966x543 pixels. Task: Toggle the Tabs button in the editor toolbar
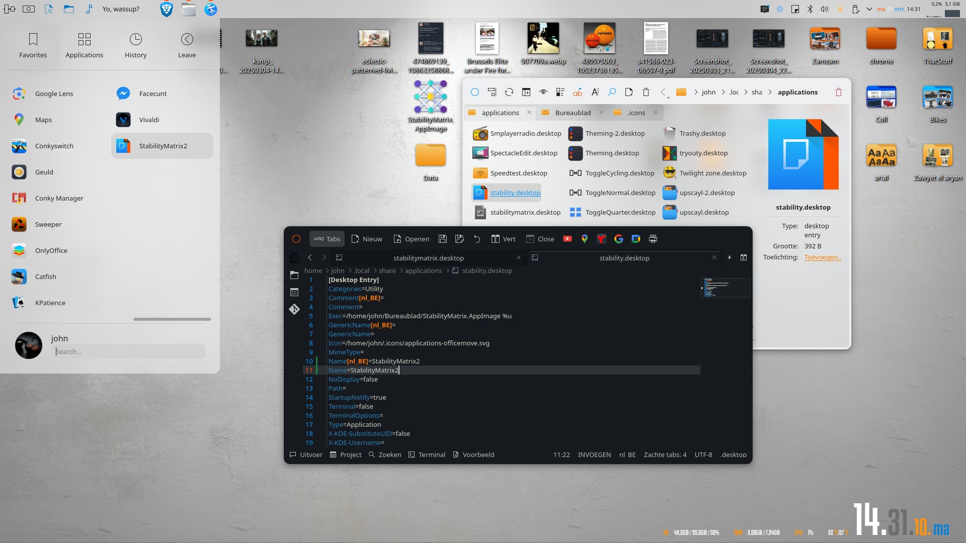(327, 239)
